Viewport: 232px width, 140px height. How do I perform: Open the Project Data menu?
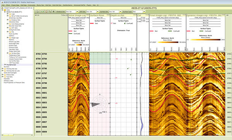(x=15, y=5)
